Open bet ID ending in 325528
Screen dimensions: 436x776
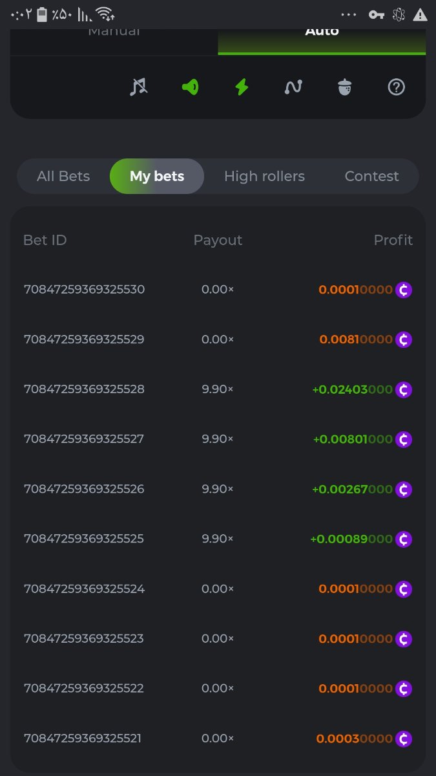84,389
